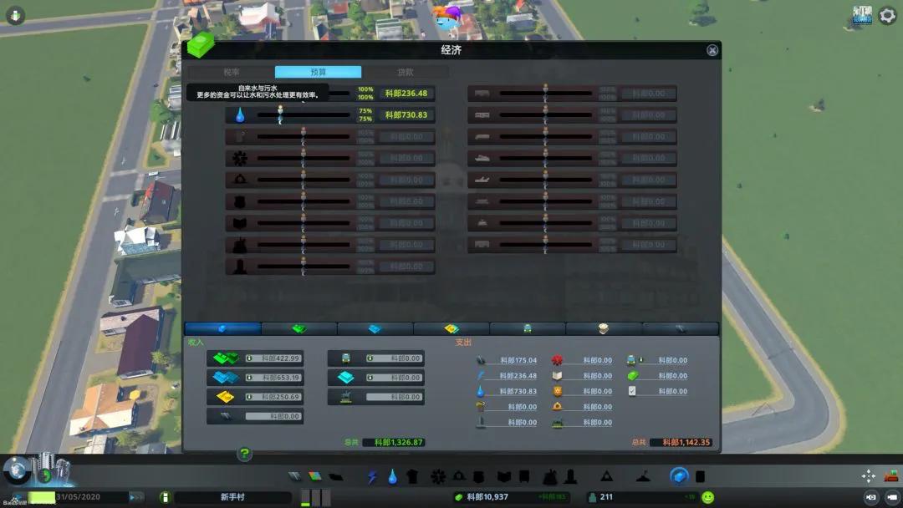Open the green question mark help icon

tap(244, 454)
